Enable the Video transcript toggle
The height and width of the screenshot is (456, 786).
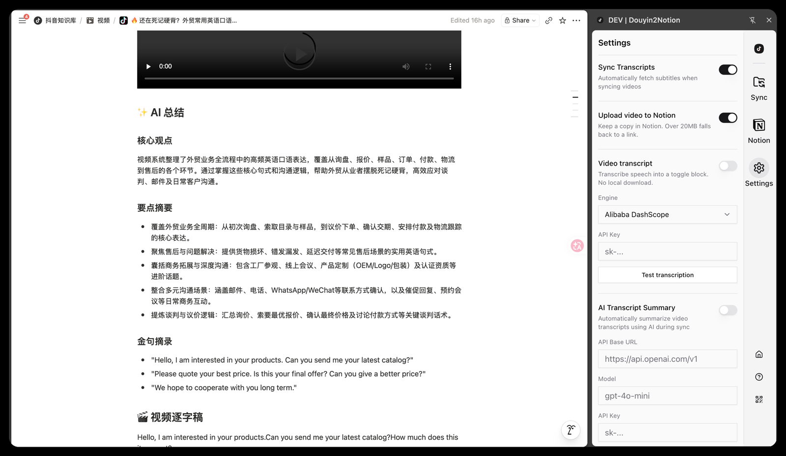point(728,166)
